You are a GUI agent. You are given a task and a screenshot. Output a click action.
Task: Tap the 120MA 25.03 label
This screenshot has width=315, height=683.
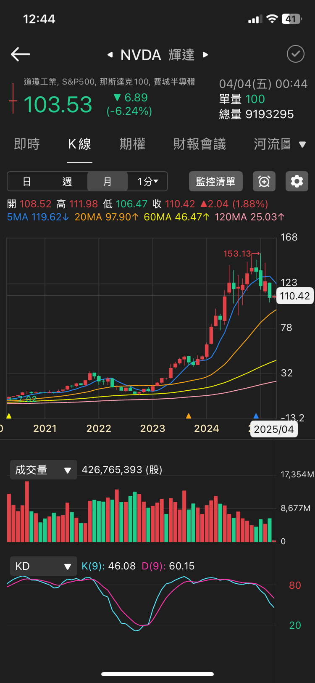pyautogui.click(x=249, y=217)
